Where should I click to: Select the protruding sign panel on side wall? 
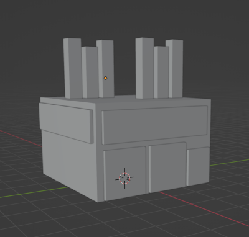point(66,123)
